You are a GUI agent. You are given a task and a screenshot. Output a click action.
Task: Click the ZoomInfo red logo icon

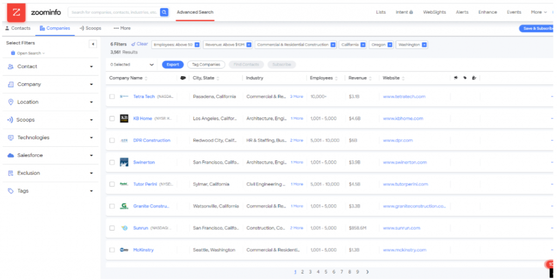[16, 13]
